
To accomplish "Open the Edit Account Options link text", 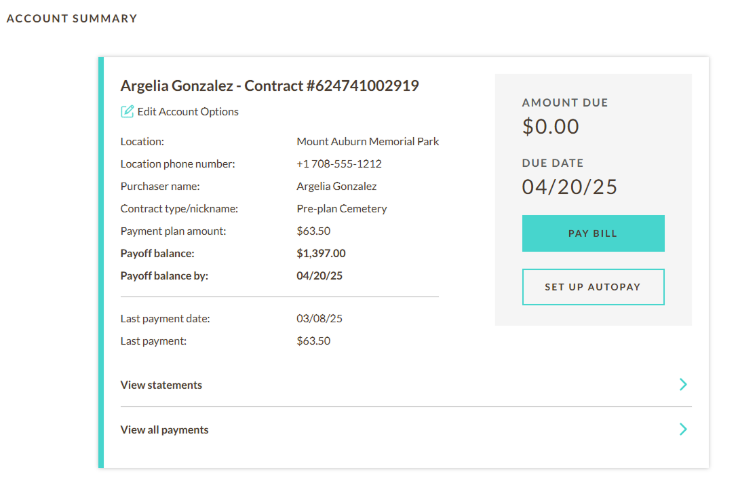I will (188, 111).
